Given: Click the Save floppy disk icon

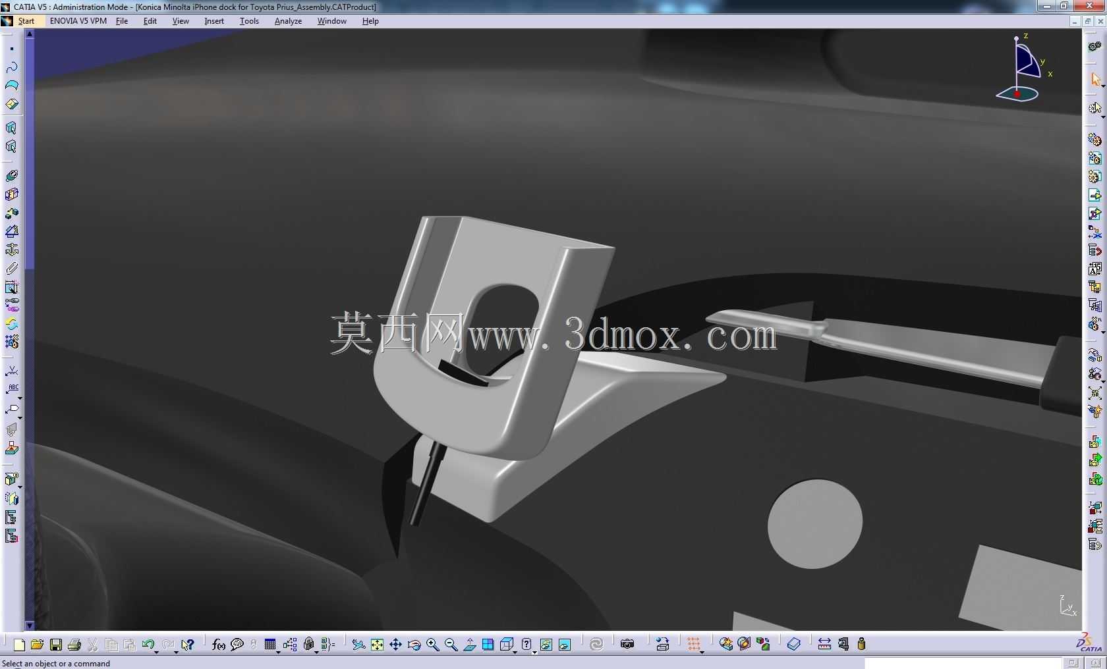Looking at the screenshot, I should (x=56, y=645).
